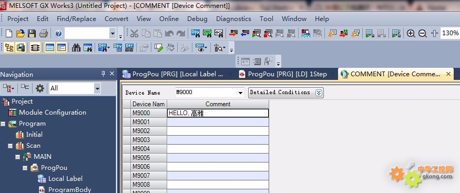Click the Cut scissors icon
460x193 pixels.
pos(134,34)
